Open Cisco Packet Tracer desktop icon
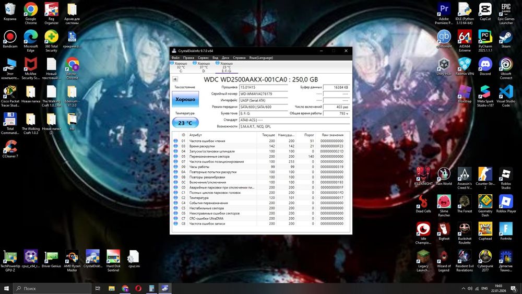522x294 pixels. point(10,96)
